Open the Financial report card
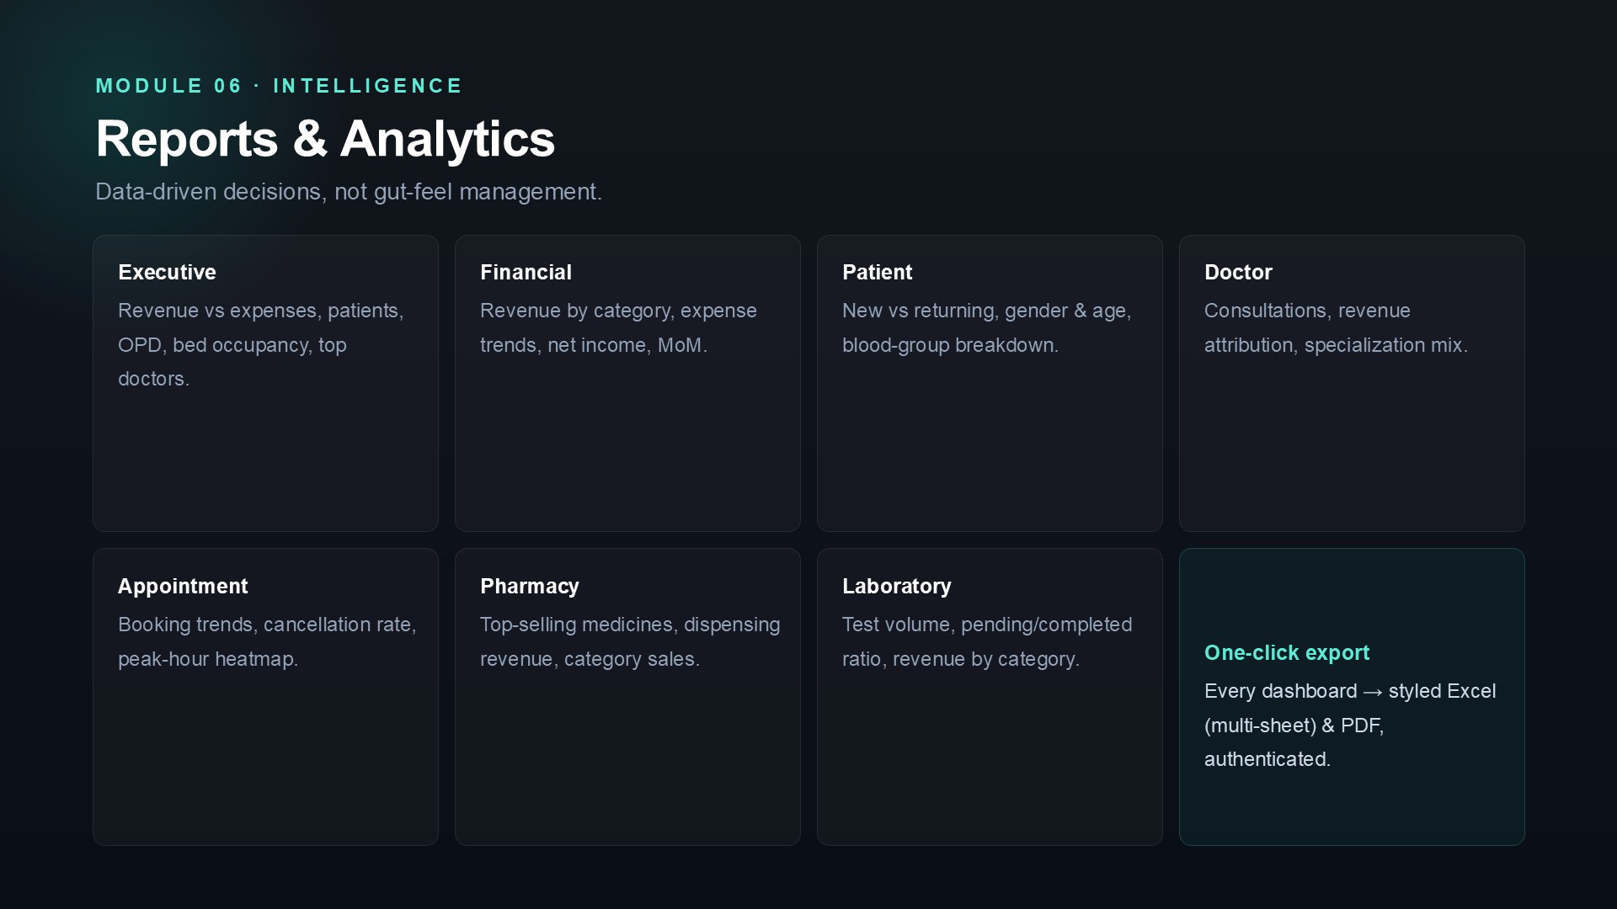Screen dimensions: 1617x909 point(627,383)
